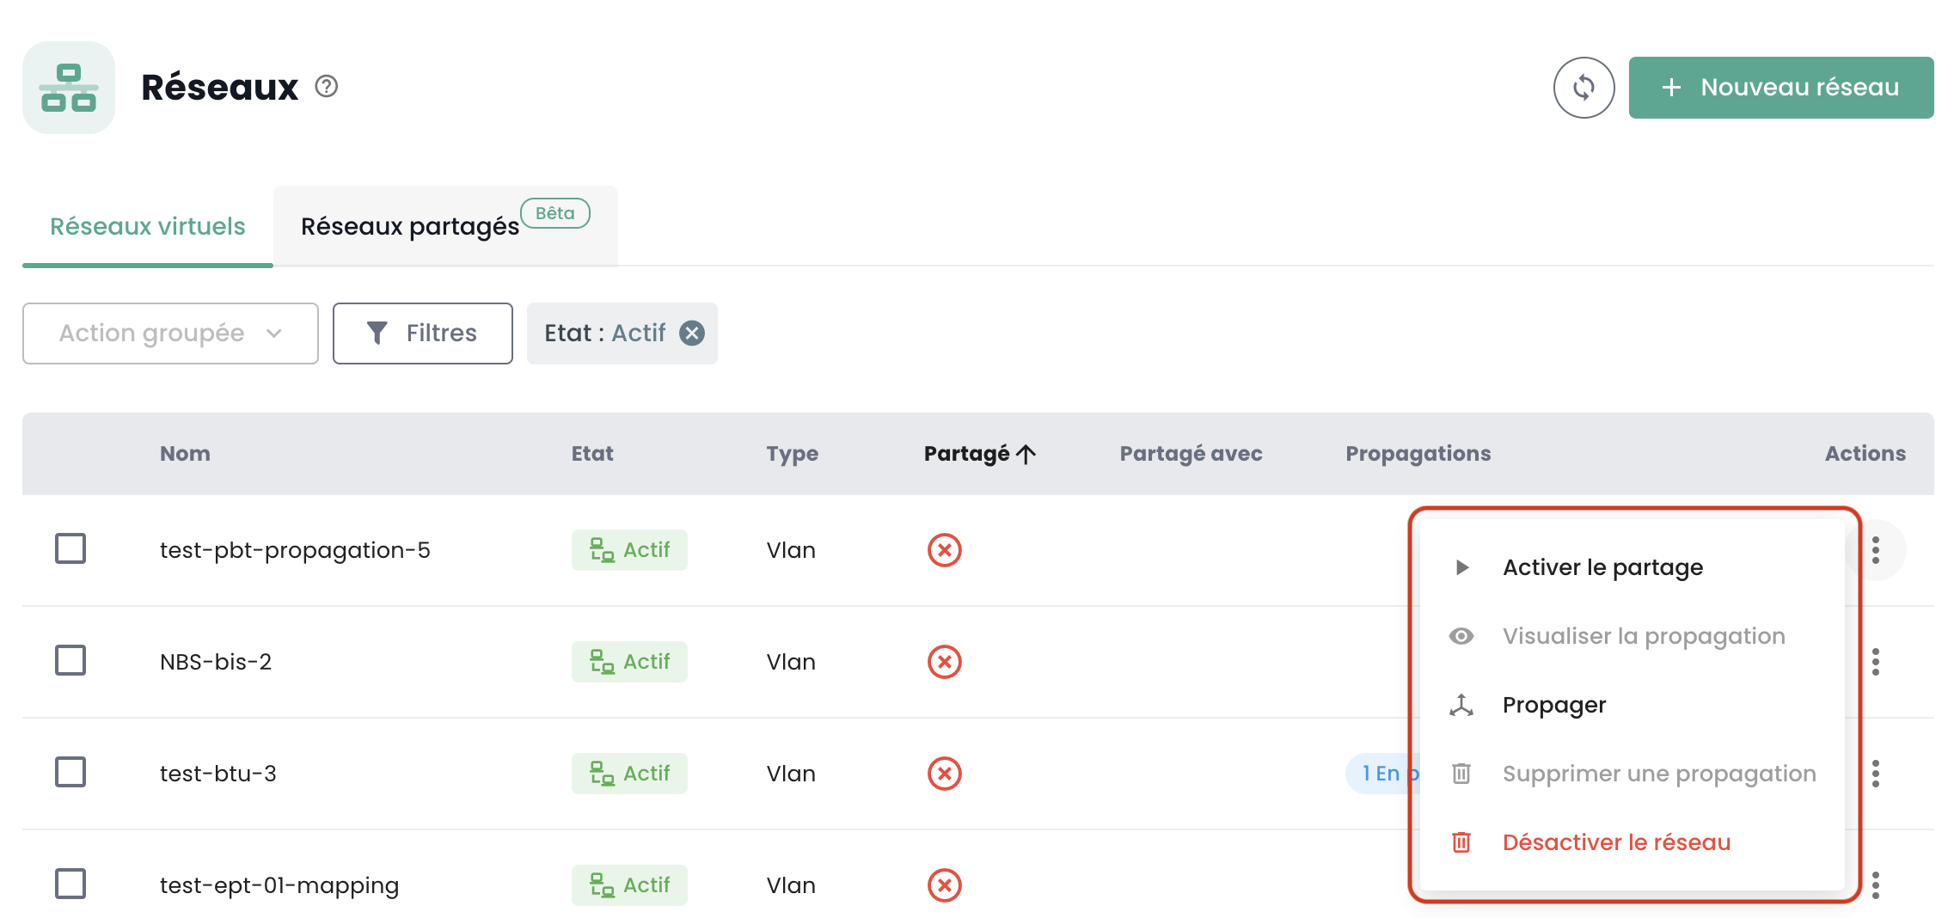
Task: Select Désactiver le réseau in menu
Action: (x=1616, y=842)
